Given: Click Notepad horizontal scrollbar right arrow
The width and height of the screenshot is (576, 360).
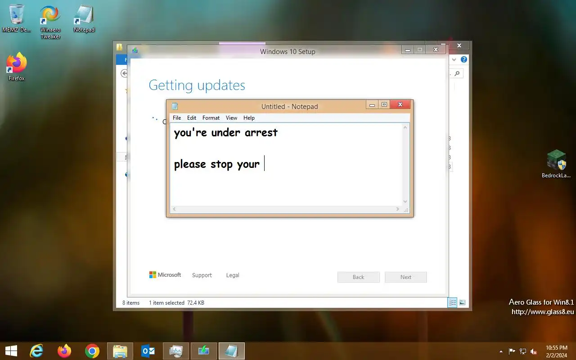Looking at the screenshot, I should (397, 209).
